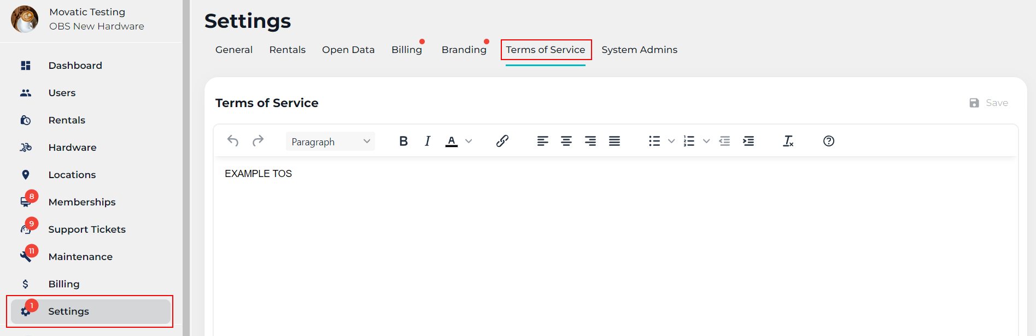Toggle italic text formatting
Screen dimensions: 1036x336
[428, 141]
